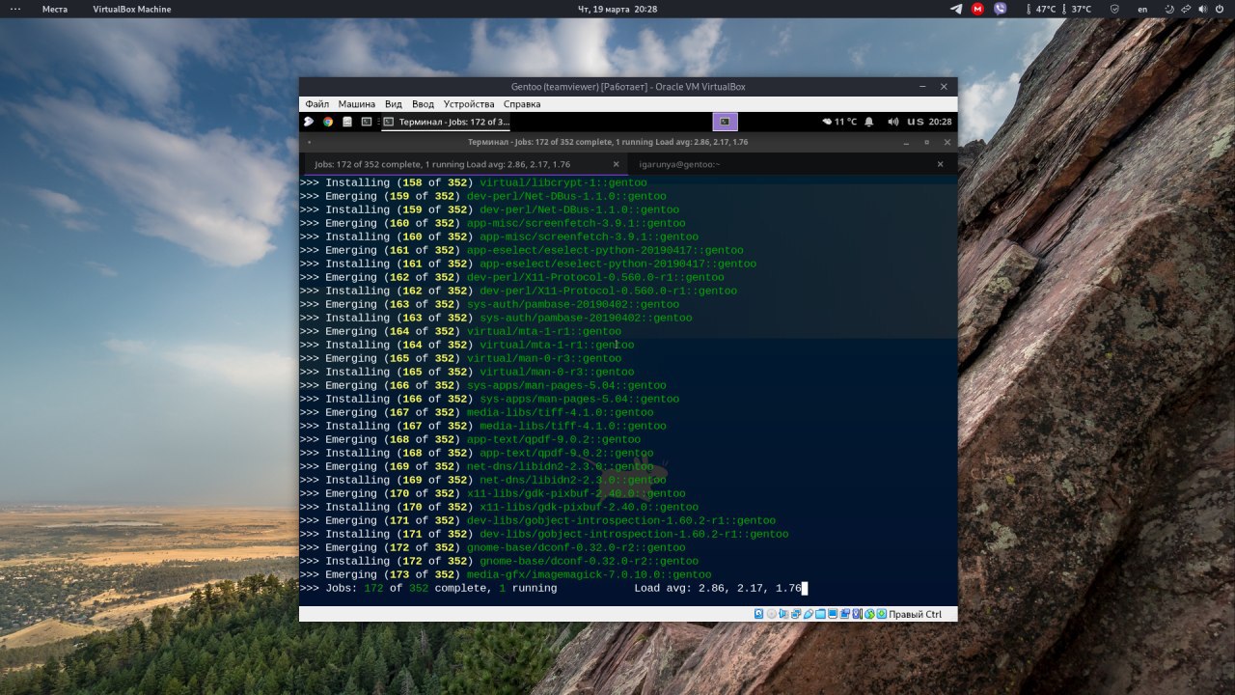
Task: Open the Машина menu in VirtualBox
Action: 356,103
